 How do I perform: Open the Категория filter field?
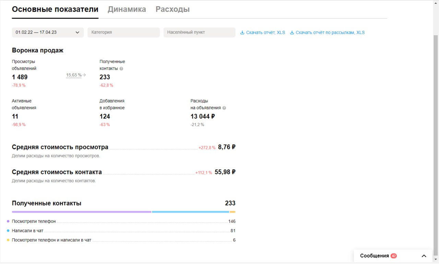click(x=123, y=33)
